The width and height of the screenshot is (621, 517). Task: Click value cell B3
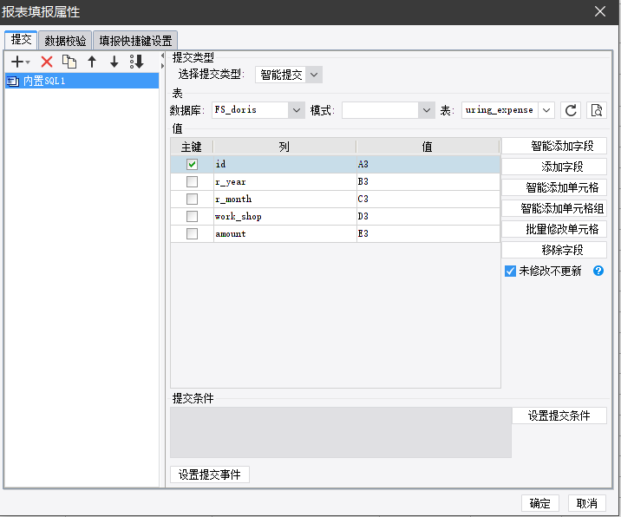click(x=428, y=181)
